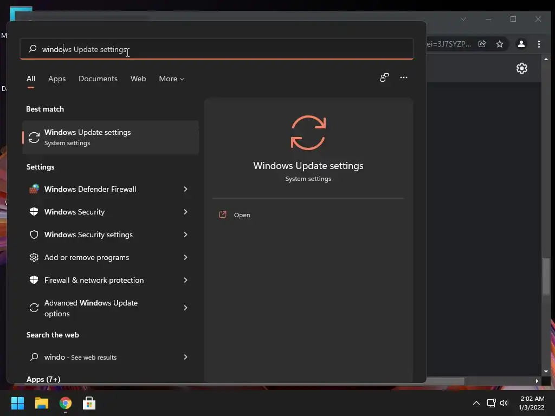Click the search feedback/account icon
This screenshot has width=555, height=416.
(384, 77)
